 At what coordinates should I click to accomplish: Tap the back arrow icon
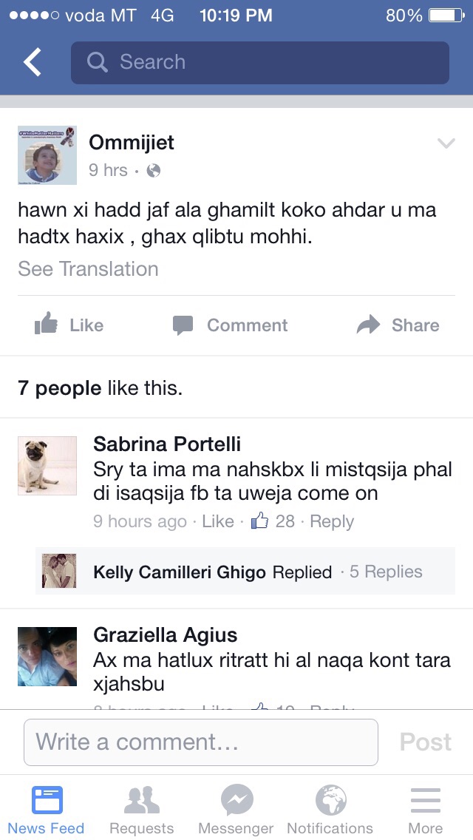[33, 63]
